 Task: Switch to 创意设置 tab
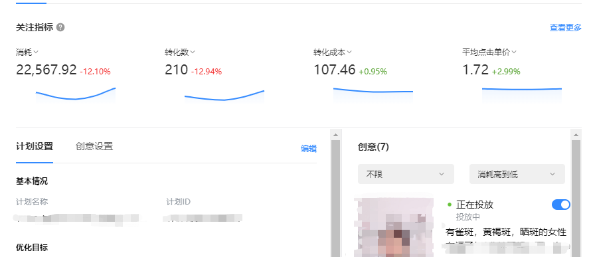(94, 146)
